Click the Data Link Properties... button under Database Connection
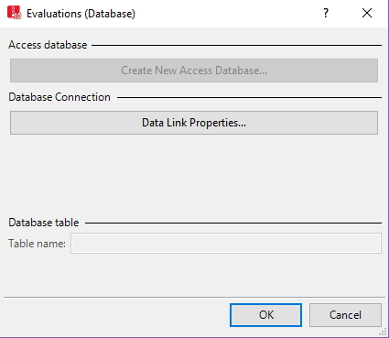Viewport: 389px width, 338px height. click(x=194, y=123)
